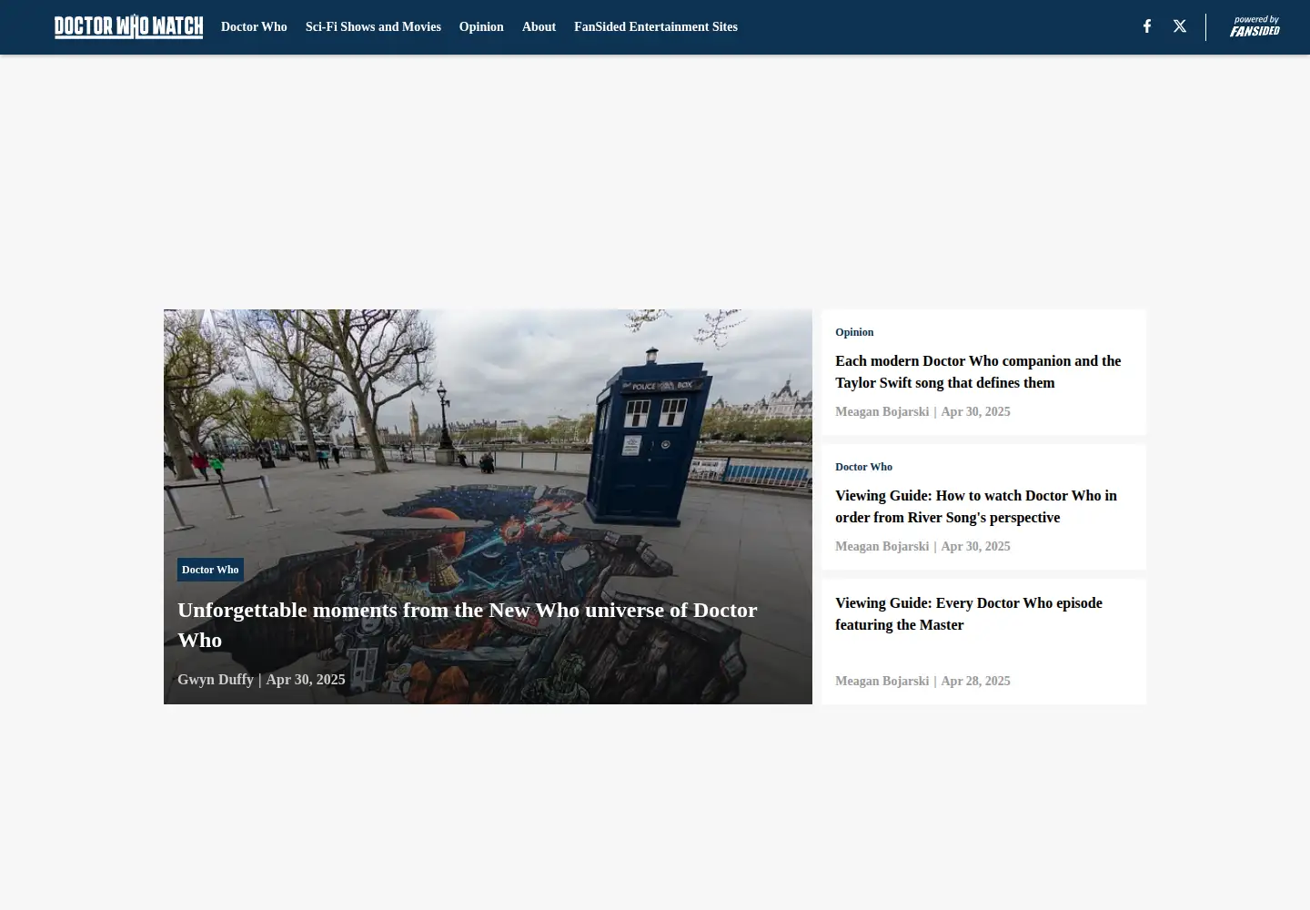Image resolution: width=1310 pixels, height=910 pixels.
Task: Click the Doctor Who Watch logo
Action: (128, 26)
